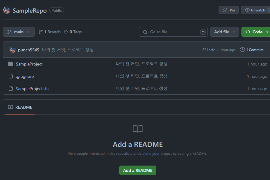Screen dimensions: 270x180
Task: Switch to the README tab
Action: point(20,107)
